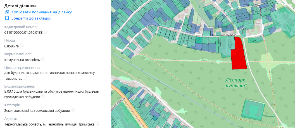Click the Копіювати посилання на ділянку link
This screenshot has height=128, width=295.
(x=41, y=12)
